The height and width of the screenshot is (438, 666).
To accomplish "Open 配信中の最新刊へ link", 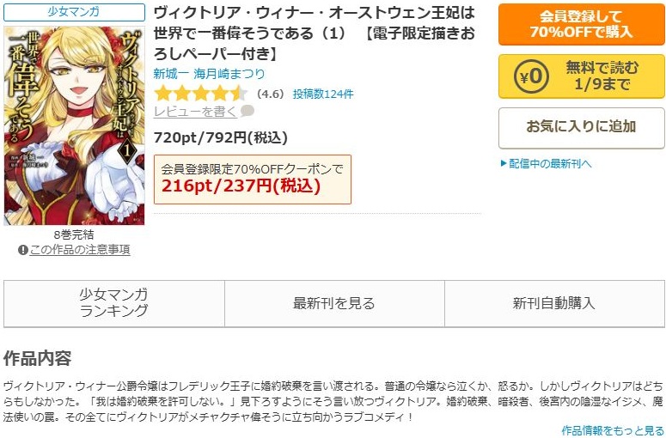I will tap(550, 164).
